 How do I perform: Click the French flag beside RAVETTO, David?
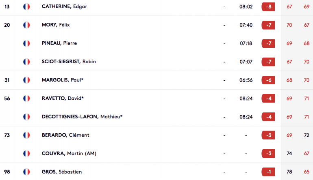coord(26,99)
